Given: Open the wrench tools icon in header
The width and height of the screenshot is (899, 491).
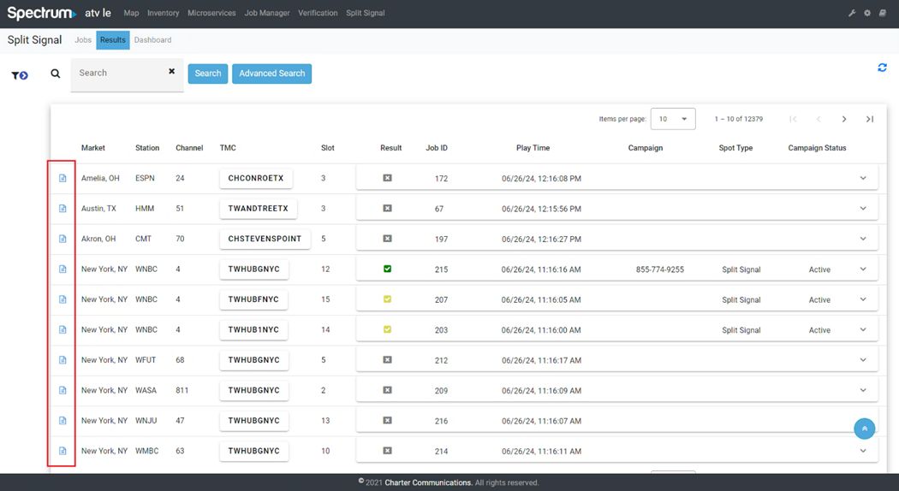Looking at the screenshot, I should pos(852,13).
